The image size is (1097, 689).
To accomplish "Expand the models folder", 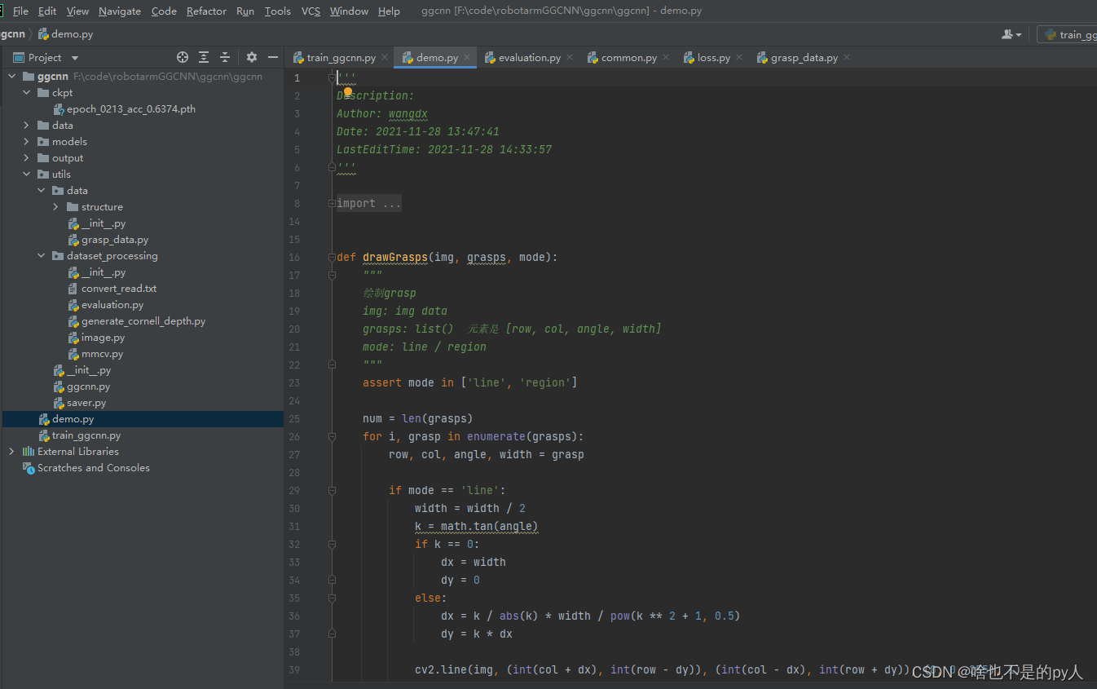I will point(25,141).
